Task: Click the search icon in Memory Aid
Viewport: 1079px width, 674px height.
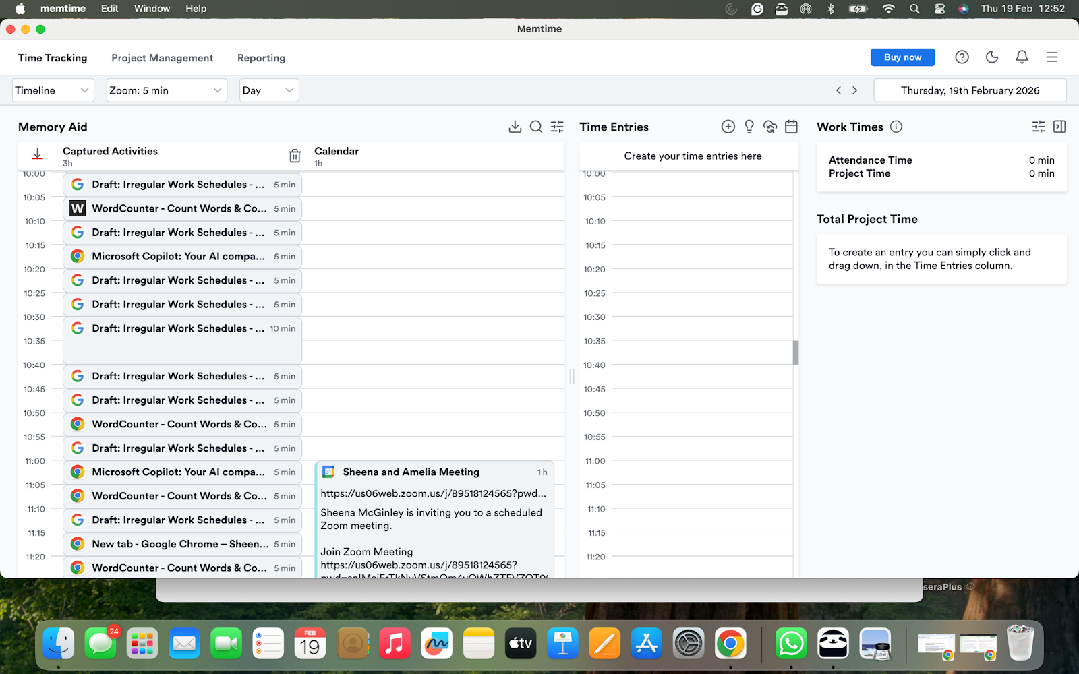Action: (536, 127)
